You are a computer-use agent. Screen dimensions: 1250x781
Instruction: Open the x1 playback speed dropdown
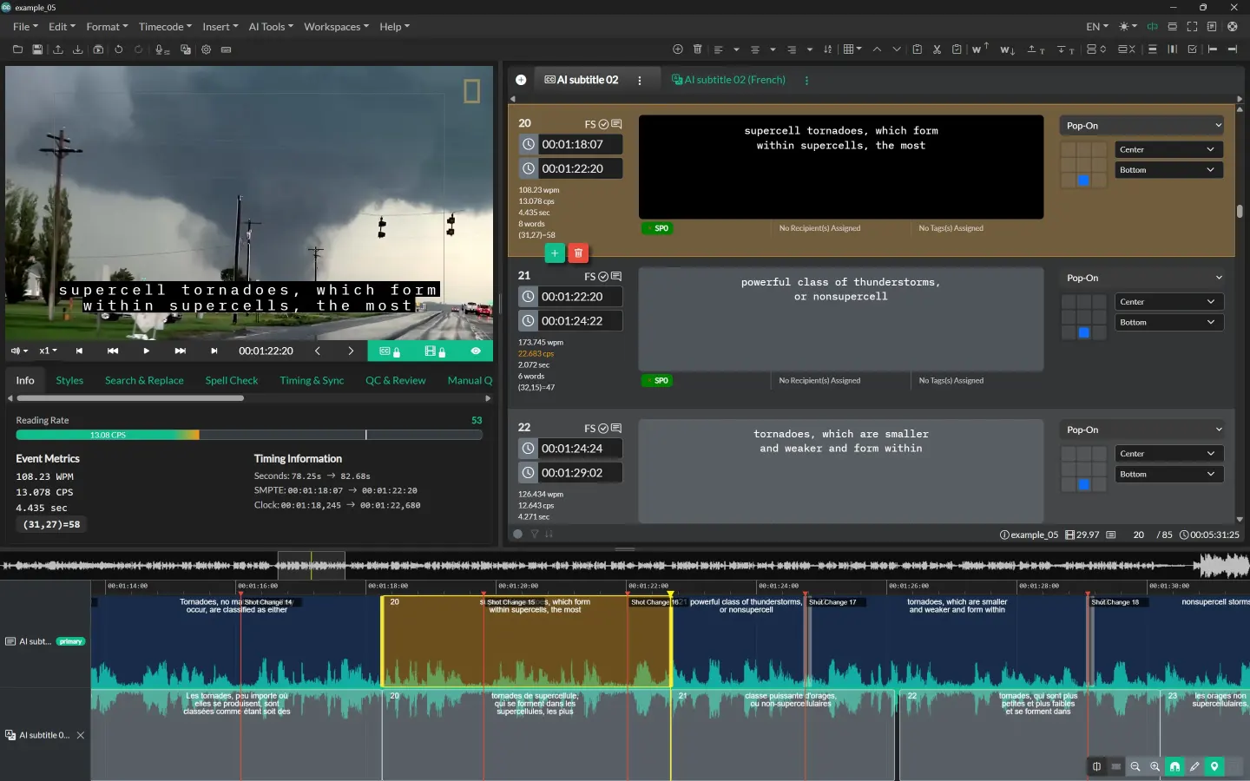tap(49, 351)
